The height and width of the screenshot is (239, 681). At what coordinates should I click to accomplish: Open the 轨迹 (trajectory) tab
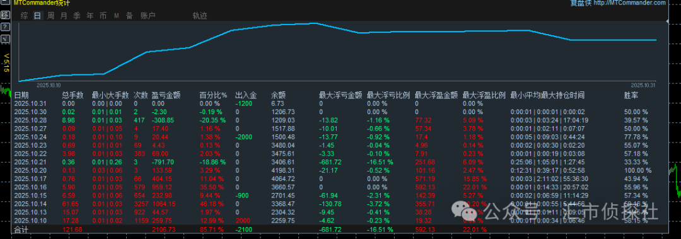tap(200, 16)
